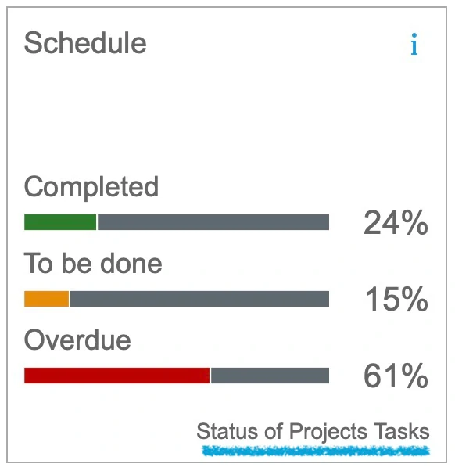Screen dimensions: 455x471
Task: Select the green Completed bar segment
Action: (60, 222)
